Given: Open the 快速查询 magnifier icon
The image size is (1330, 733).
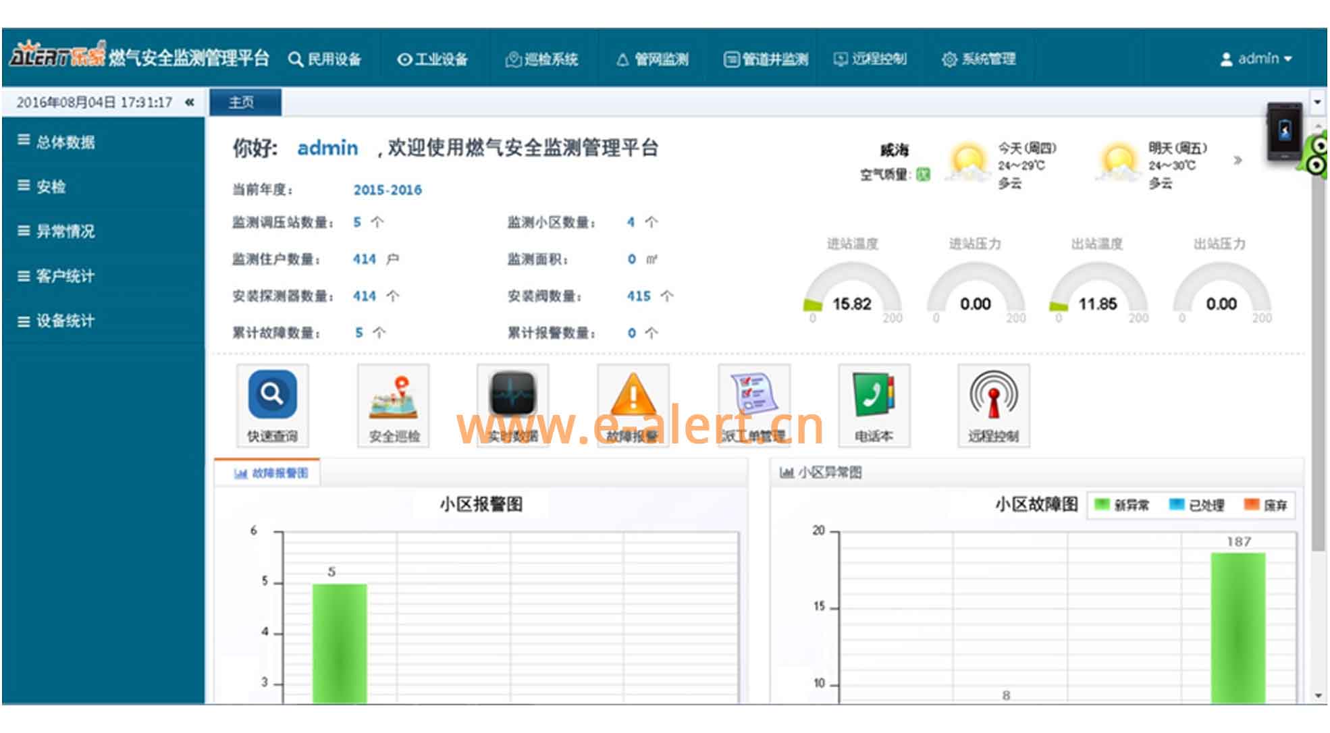Looking at the screenshot, I should [x=272, y=394].
